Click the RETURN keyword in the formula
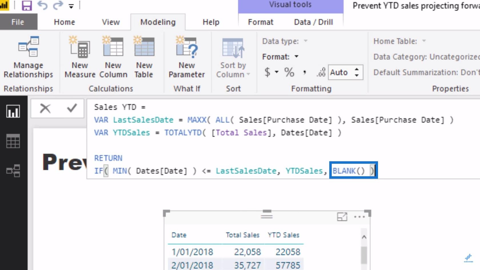This screenshot has width=480, height=270. click(x=108, y=158)
